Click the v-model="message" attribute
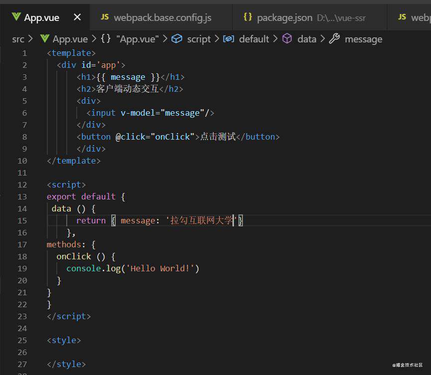 (x=162, y=113)
